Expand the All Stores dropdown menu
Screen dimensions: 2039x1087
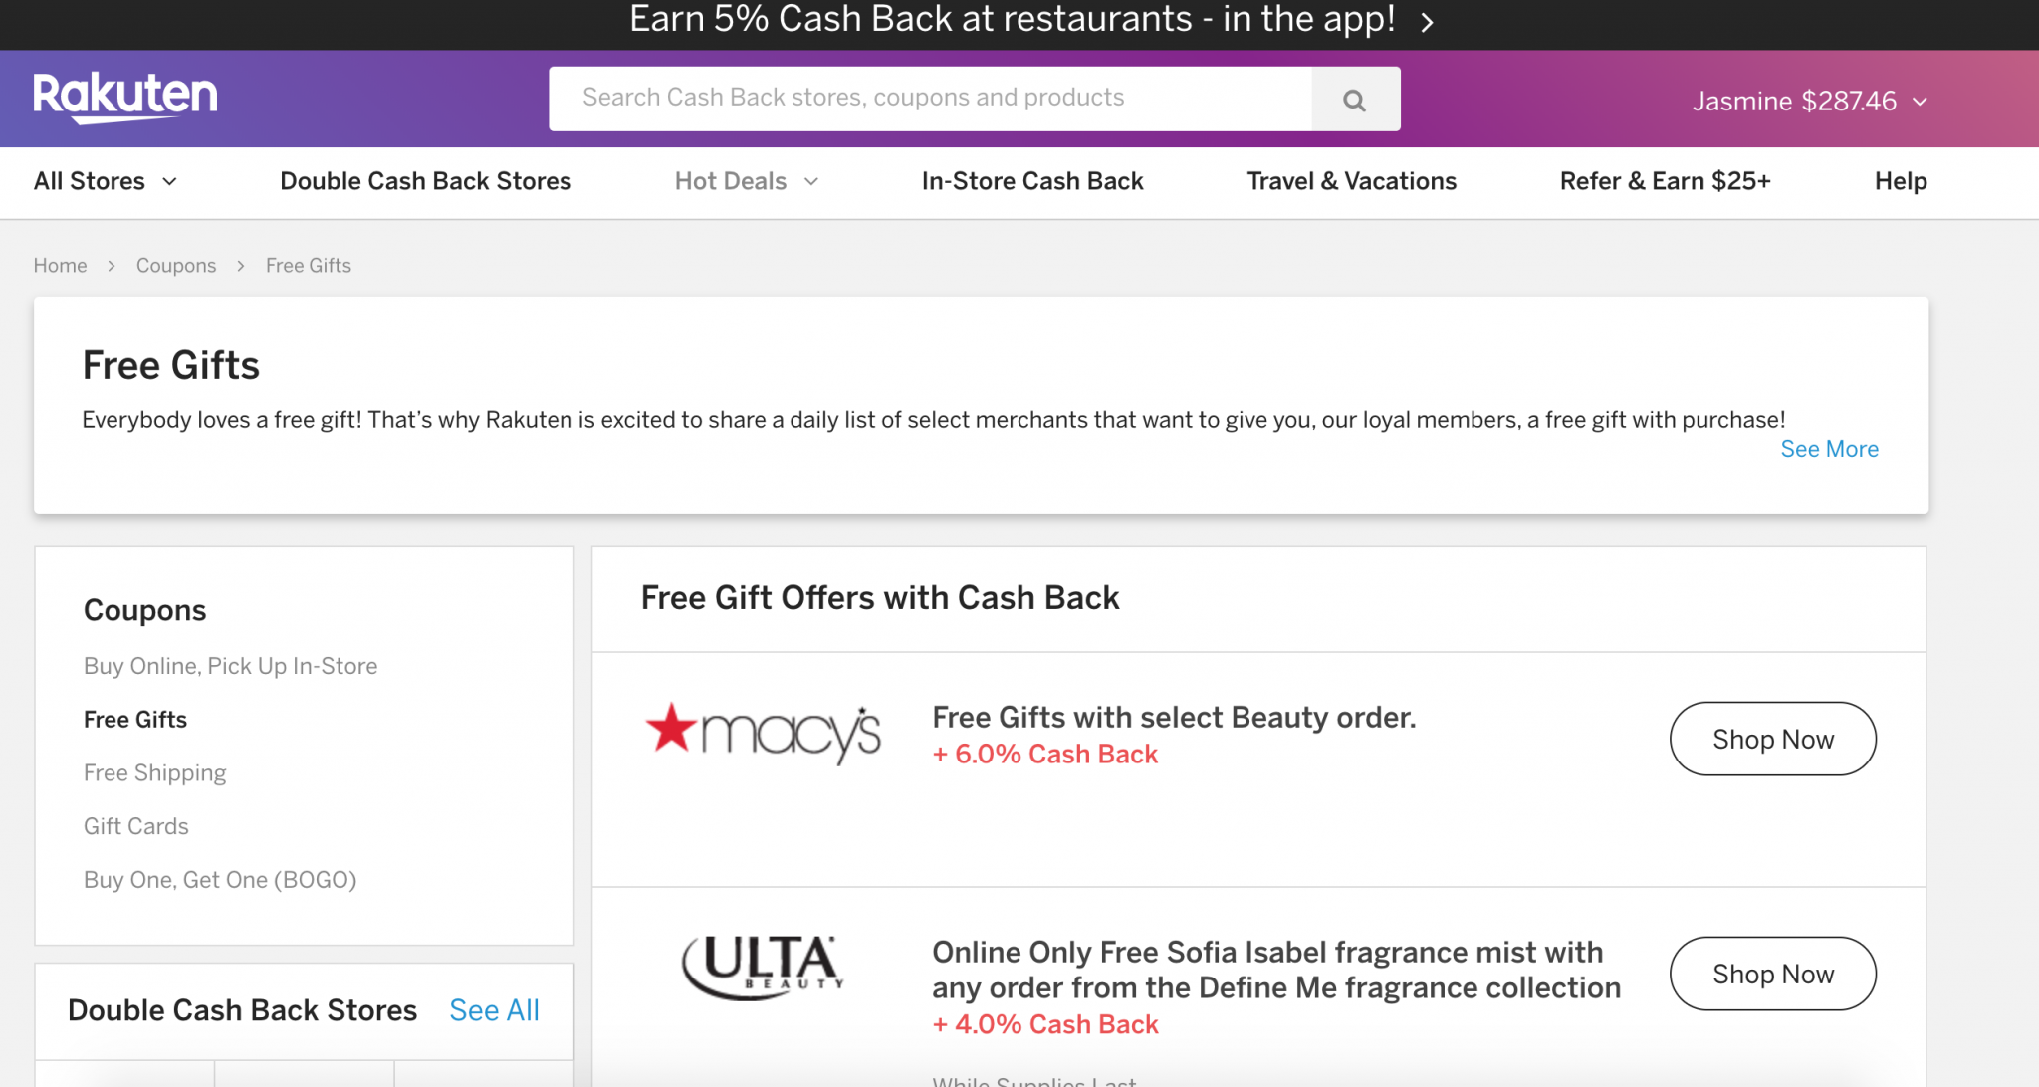[x=106, y=182]
